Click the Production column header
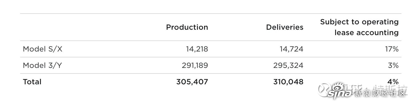Viewport: 420px width, 103px height. click(187, 27)
